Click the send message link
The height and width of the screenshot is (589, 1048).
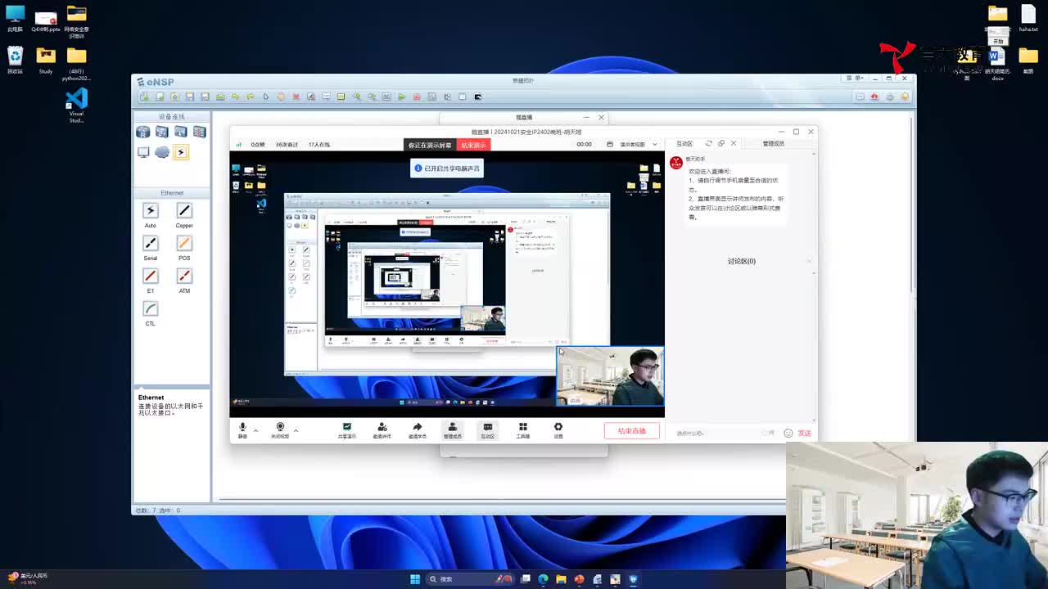tap(805, 433)
